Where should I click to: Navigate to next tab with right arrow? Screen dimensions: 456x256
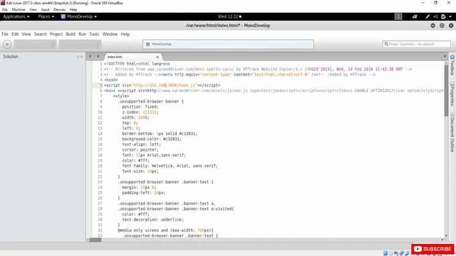tap(98, 56)
